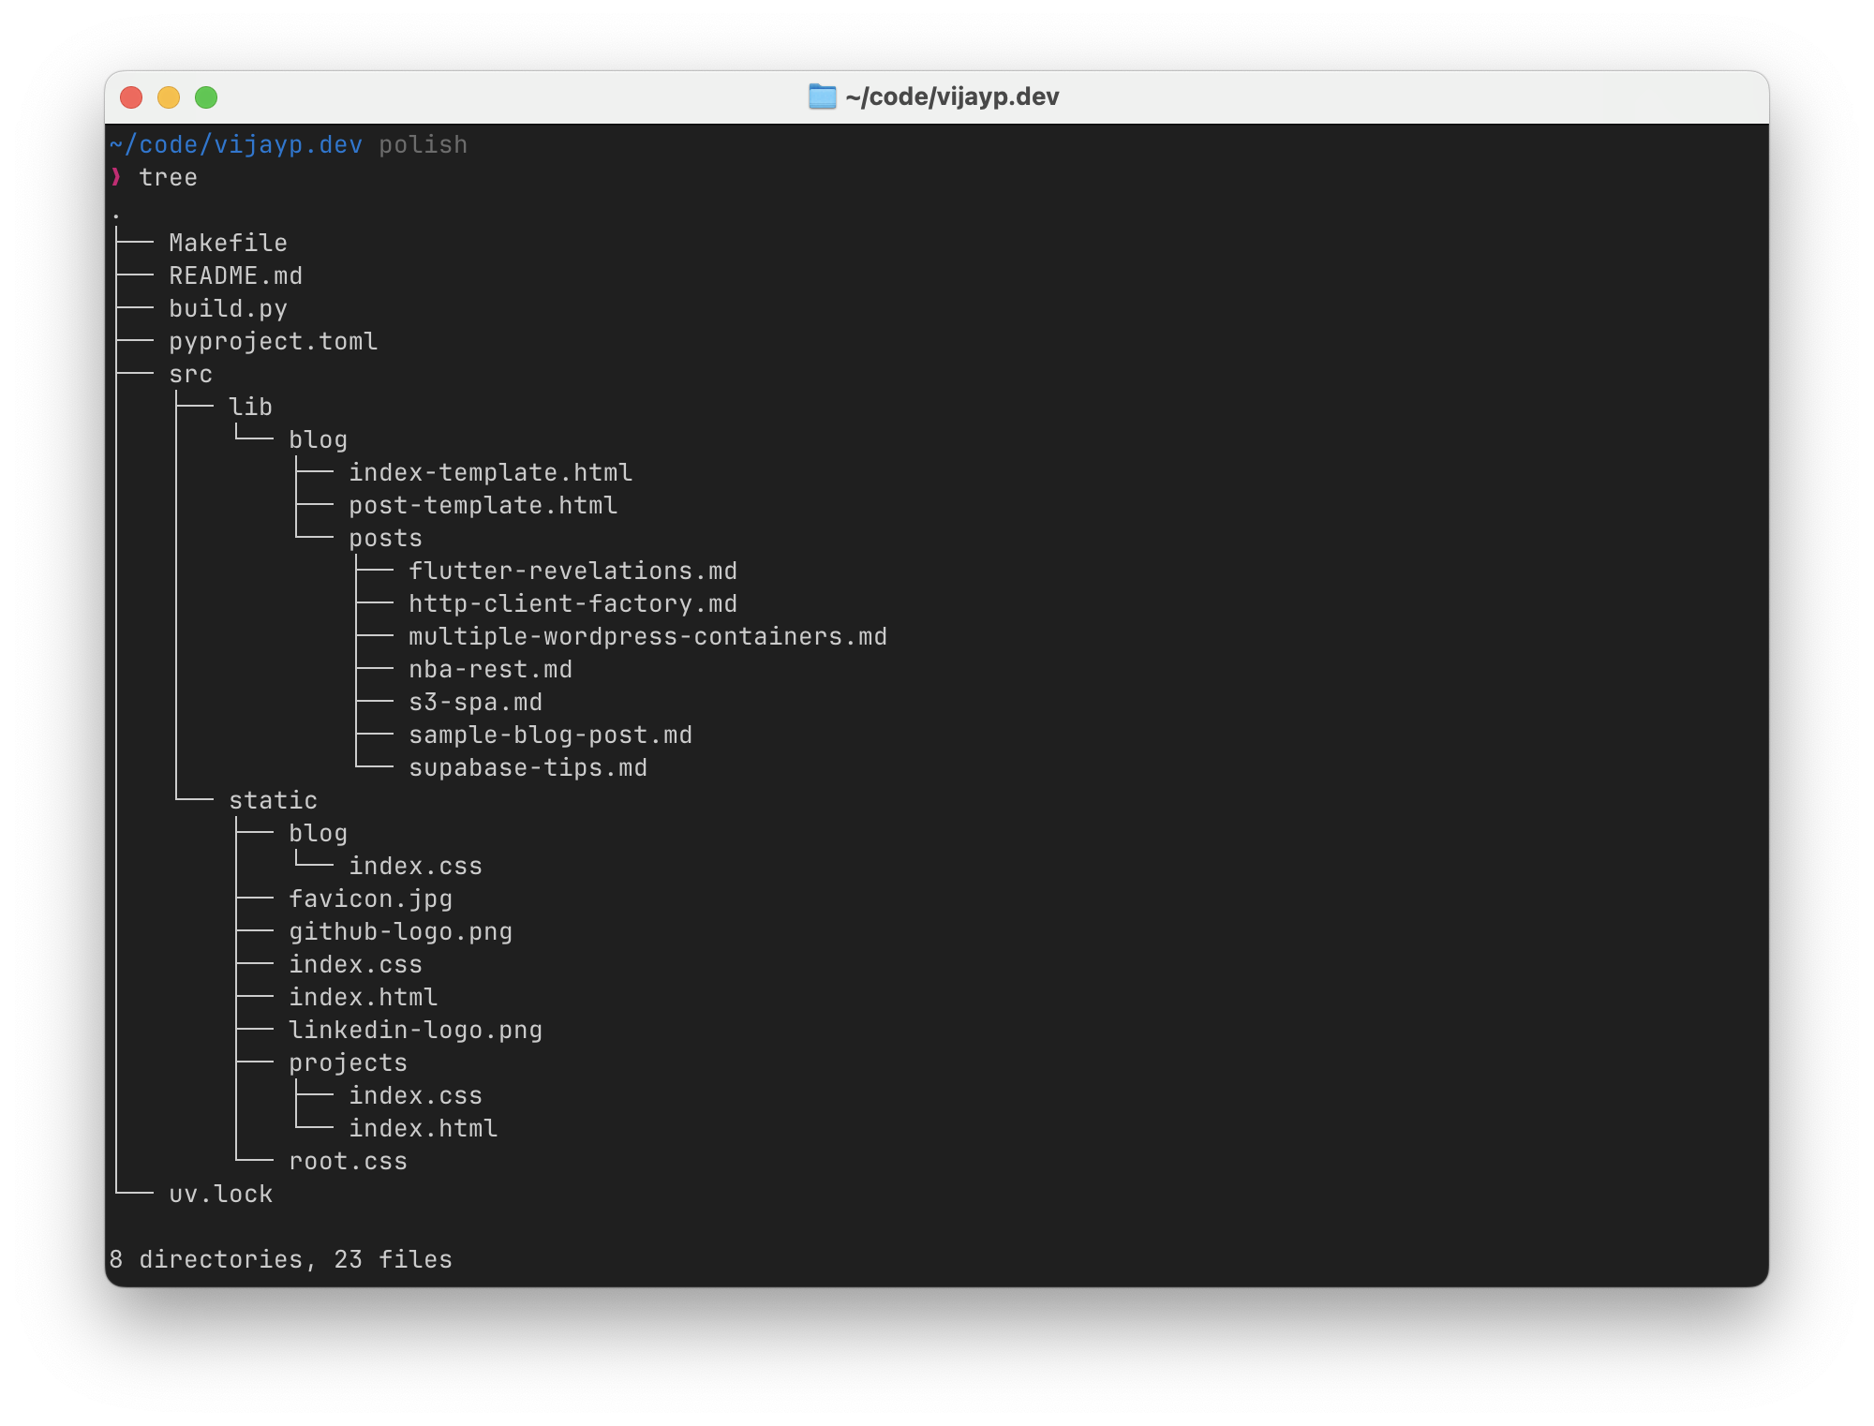1874x1426 pixels.
Task: Click the window title ~/code/vijayp.dev
Action: pos(951,97)
